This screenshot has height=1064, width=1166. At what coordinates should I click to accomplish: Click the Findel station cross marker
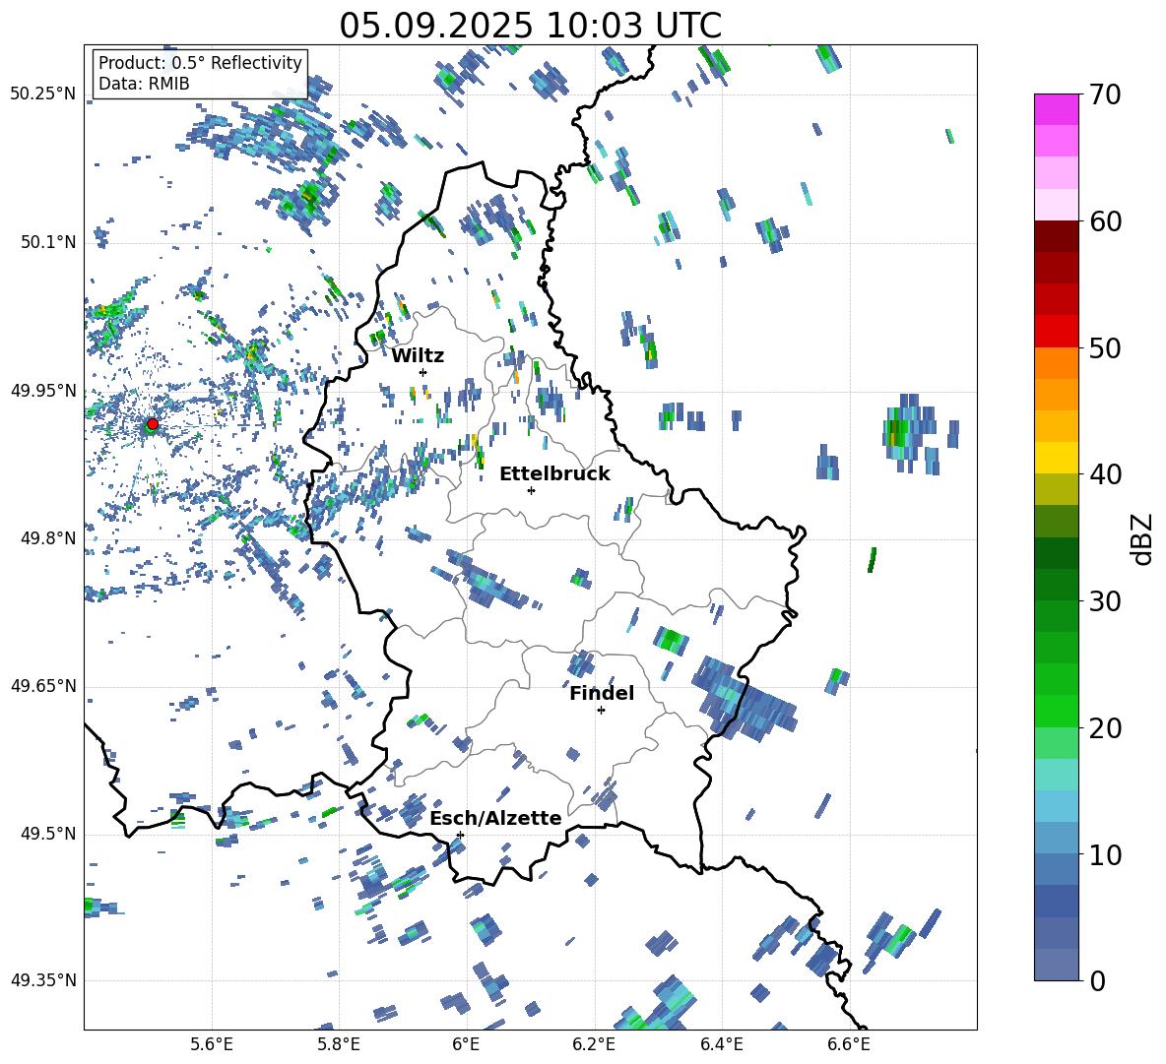pos(601,711)
